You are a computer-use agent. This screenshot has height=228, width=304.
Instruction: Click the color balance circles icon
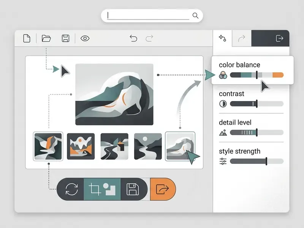[x=223, y=75]
